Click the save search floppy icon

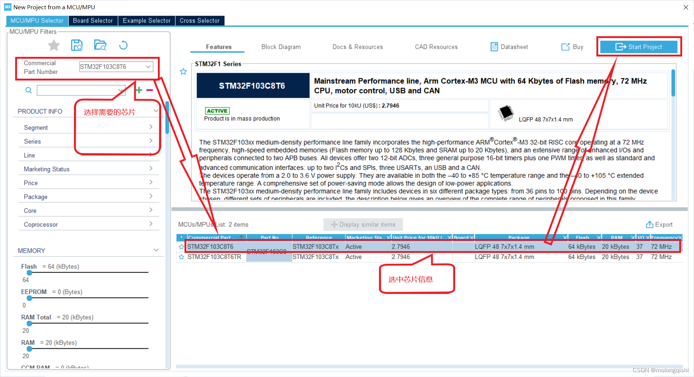[77, 45]
